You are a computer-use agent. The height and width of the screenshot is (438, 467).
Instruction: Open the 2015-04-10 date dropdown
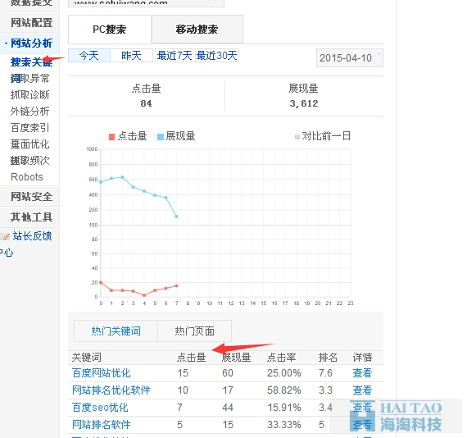point(350,58)
